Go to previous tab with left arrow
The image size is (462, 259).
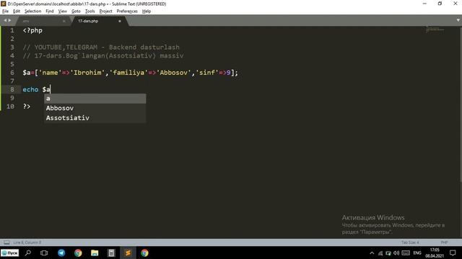pyautogui.click(x=5, y=20)
